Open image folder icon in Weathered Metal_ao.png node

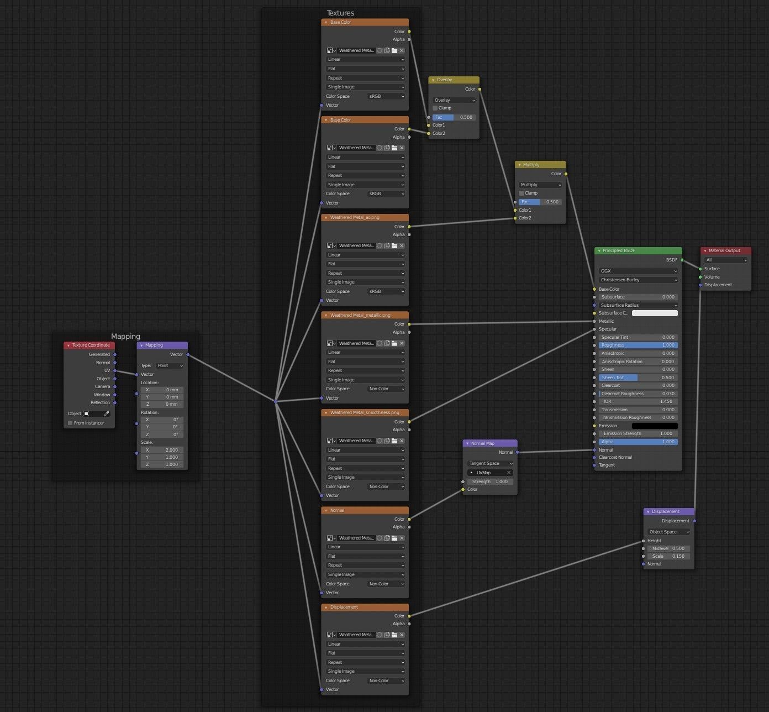click(394, 245)
